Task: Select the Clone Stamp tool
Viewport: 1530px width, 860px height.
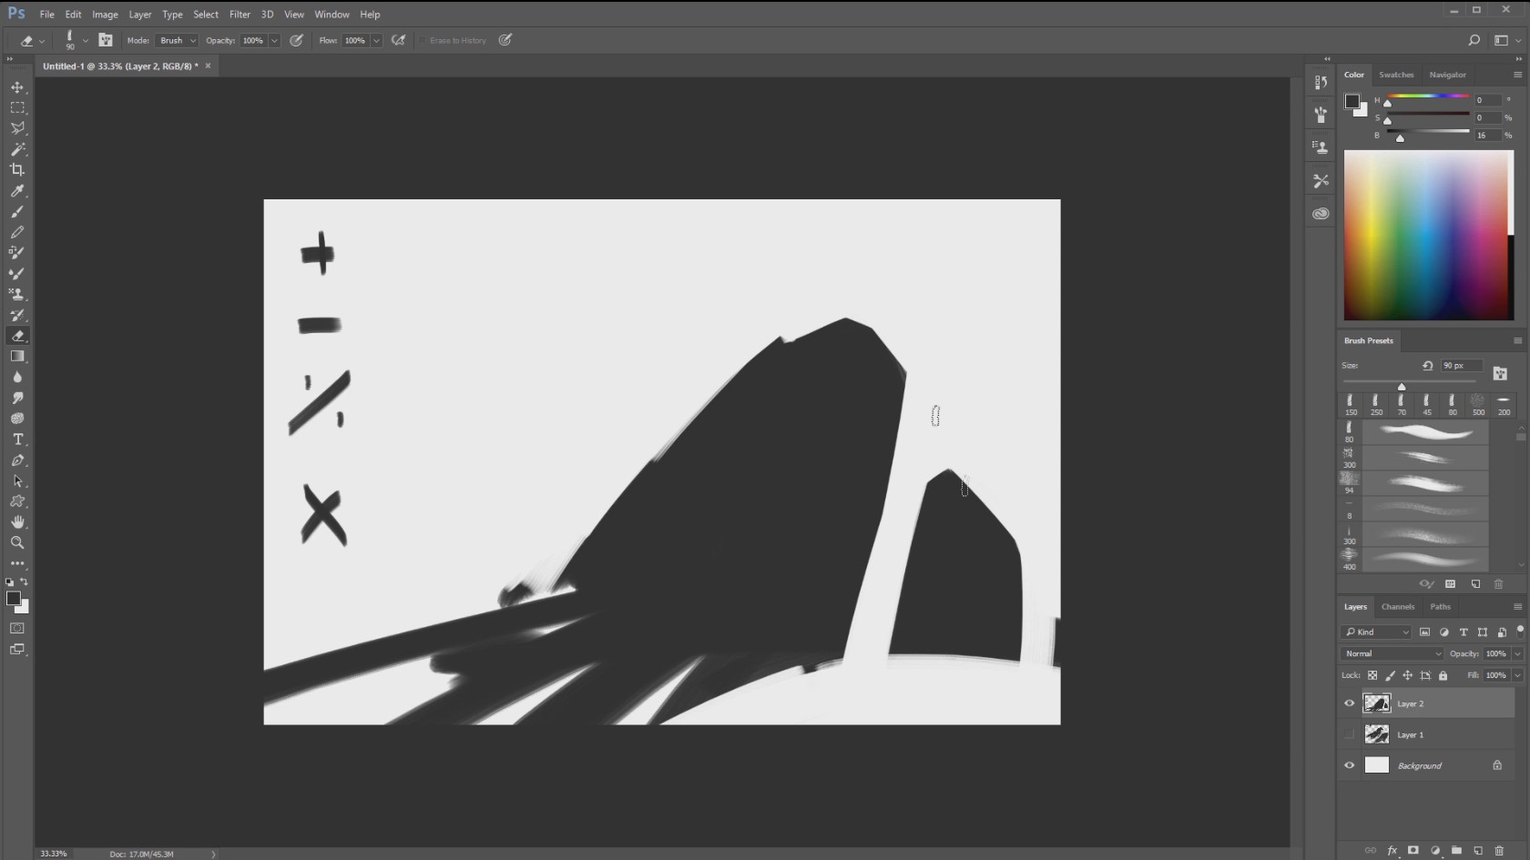Action: click(x=17, y=294)
